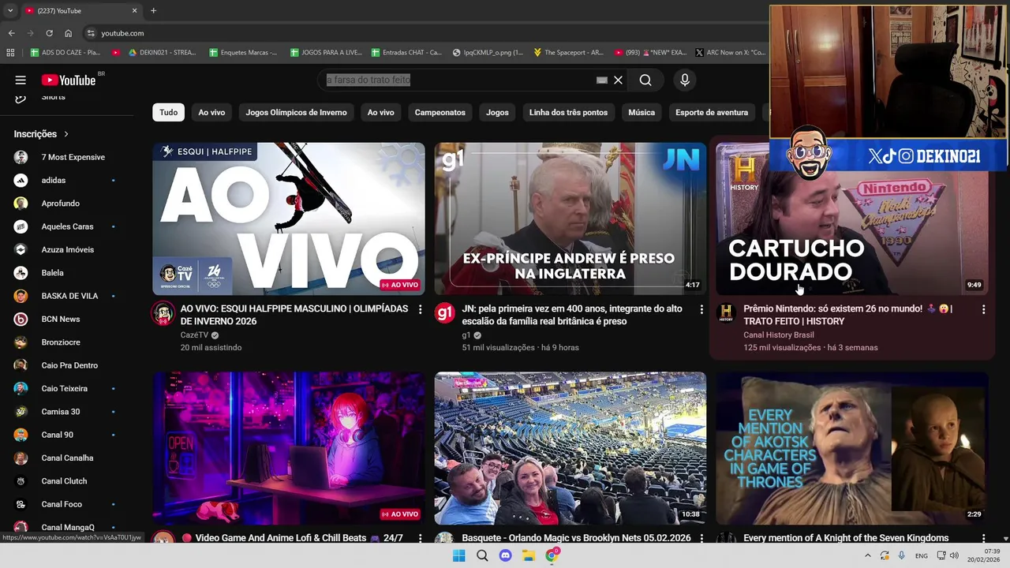Viewport: 1010px width, 568px height.
Task: Select the first Ao vivo filter chip
Action: coord(211,113)
